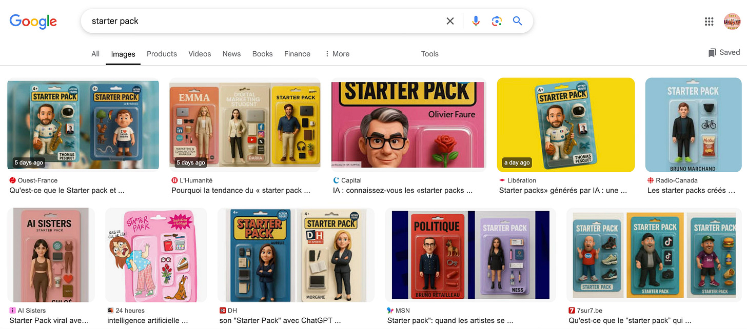Click the DH source favicon
The width and height of the screenshot is (747, 329).
[x=223, y=311]
